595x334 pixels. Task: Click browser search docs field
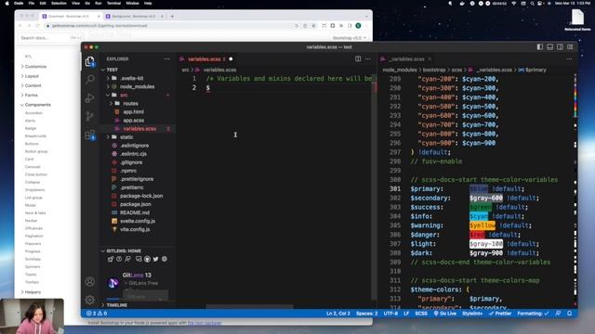(x=49, y=38)
